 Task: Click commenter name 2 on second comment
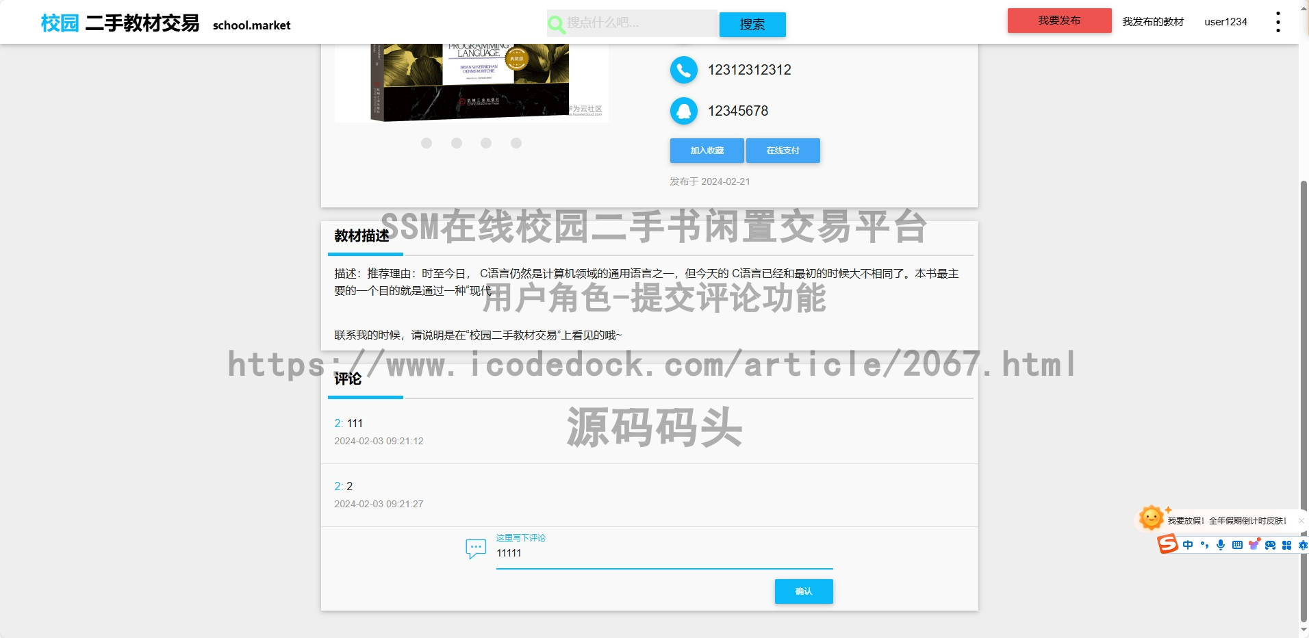click(x=339, y=486)
